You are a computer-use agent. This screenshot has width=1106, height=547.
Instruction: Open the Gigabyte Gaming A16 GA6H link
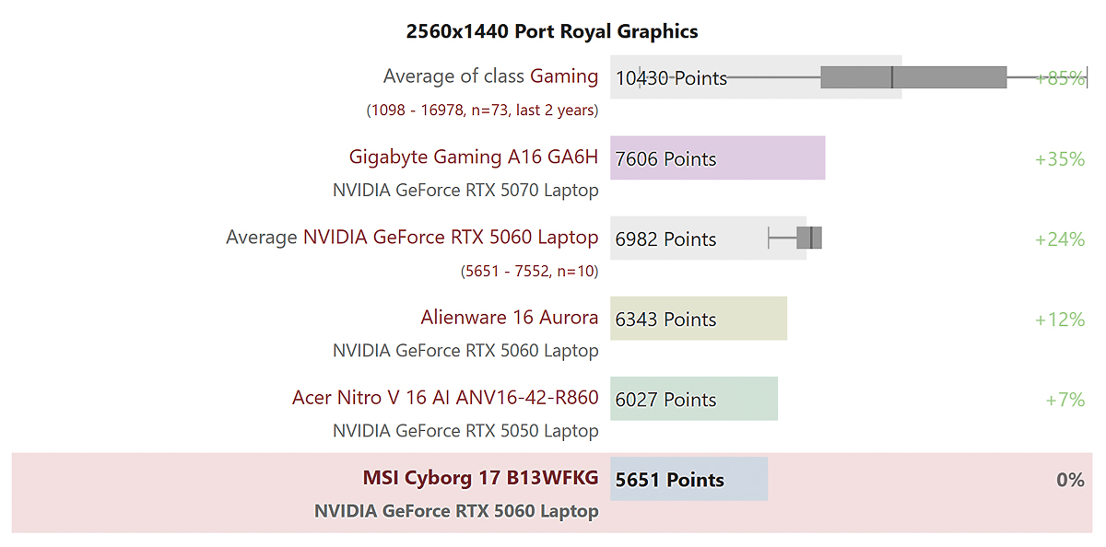coord(473,157)
